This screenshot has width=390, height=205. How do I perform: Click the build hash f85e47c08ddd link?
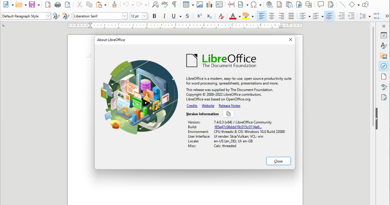point(238,127)
